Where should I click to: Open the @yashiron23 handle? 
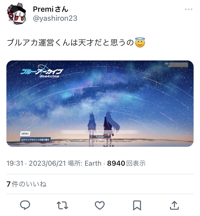tap(55, 18)
